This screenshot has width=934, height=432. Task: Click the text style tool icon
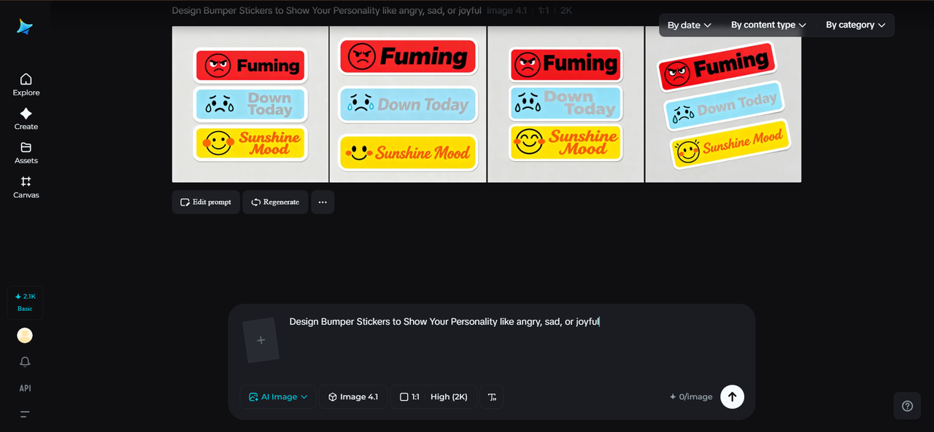point(492,397)
